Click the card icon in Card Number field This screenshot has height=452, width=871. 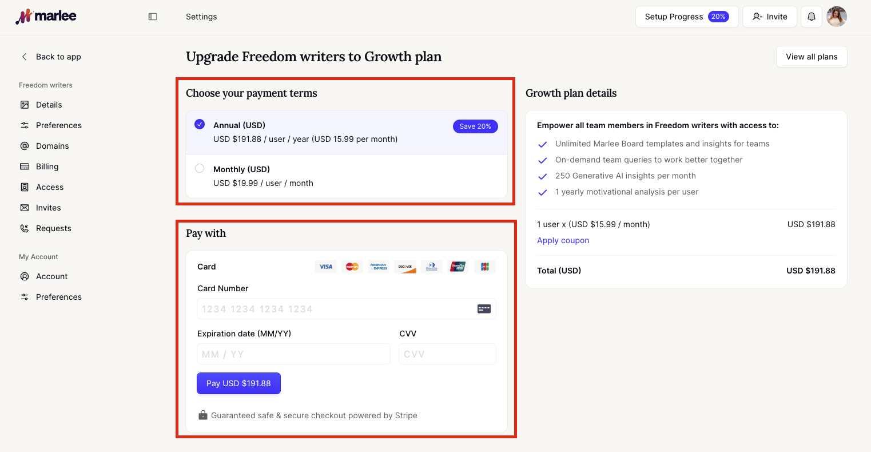pyautogui.click(x=484, y=309)
